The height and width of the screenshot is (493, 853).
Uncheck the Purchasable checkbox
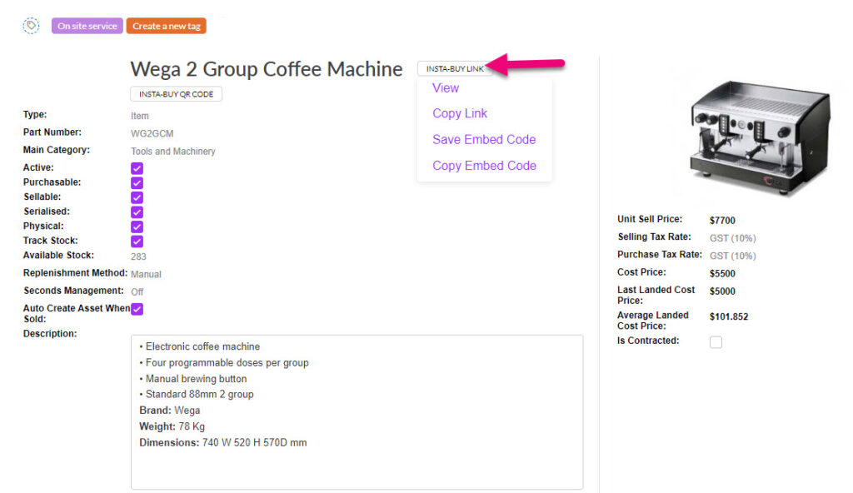point(137,182)
